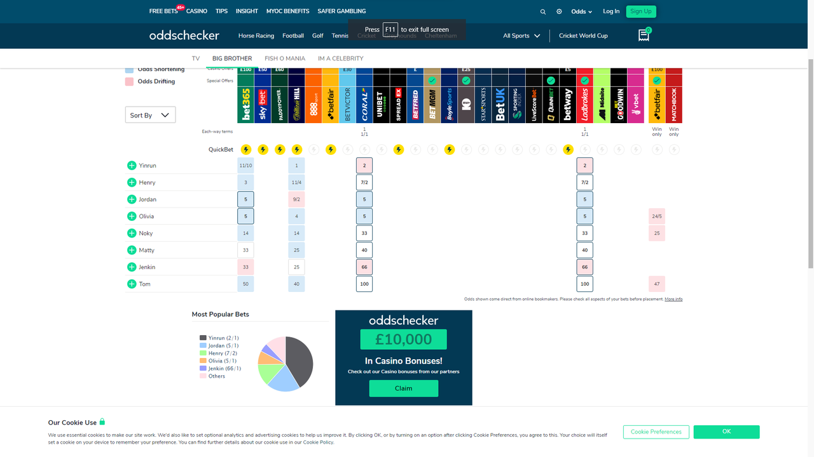Viewport: 814px width, 457px height.
Task: Open Cookie Preferences button
Action: point(656,432)
